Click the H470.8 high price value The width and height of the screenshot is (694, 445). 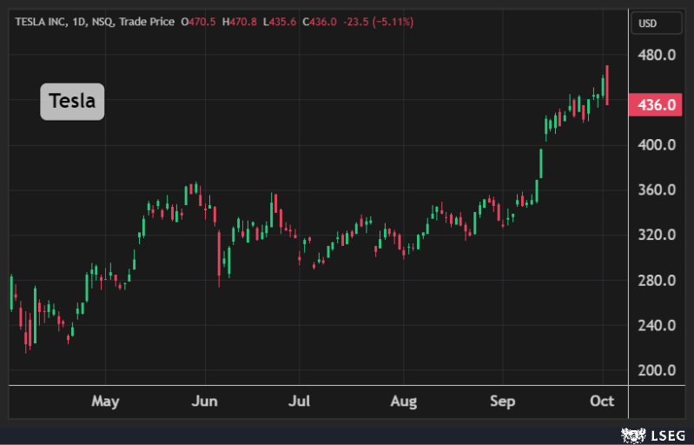point(241,22)
